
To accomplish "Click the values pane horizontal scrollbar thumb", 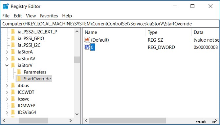I will tap(127, 120).
